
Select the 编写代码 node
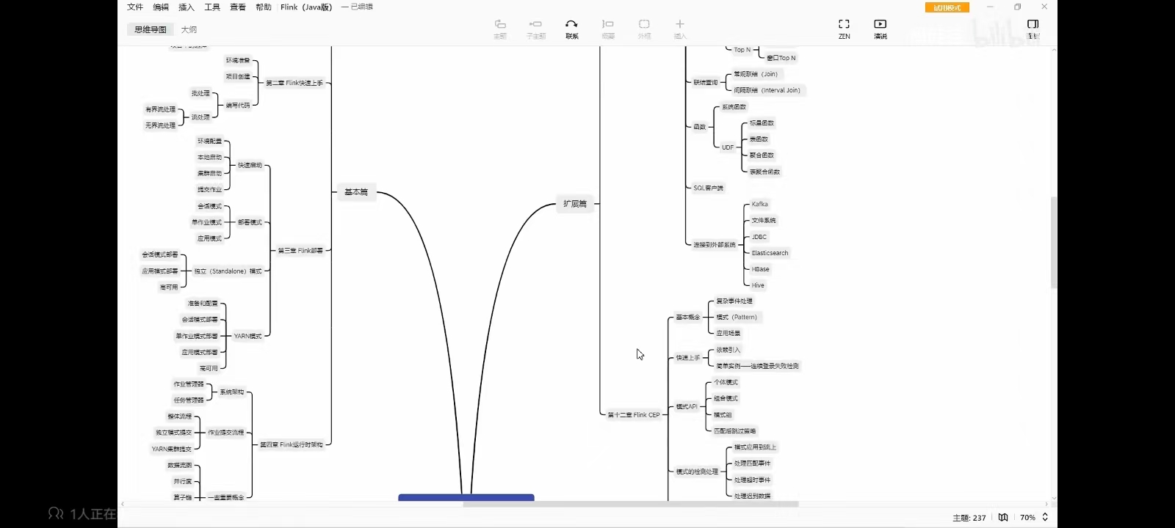(x=238, y=106)
